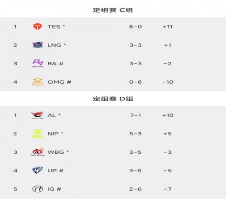226x199 pixels.
Task: Click the WBG team name
Action: [x=56, y=152]
